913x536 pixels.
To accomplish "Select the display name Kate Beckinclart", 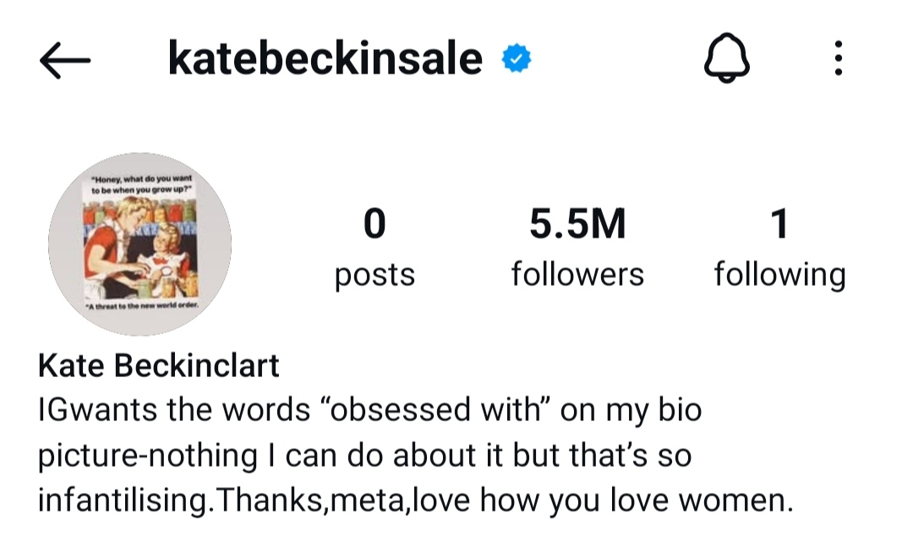I will (x=159, y=366).
